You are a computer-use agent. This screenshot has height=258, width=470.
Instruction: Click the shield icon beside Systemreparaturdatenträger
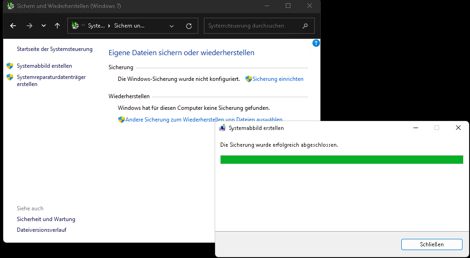click(10, 77)
